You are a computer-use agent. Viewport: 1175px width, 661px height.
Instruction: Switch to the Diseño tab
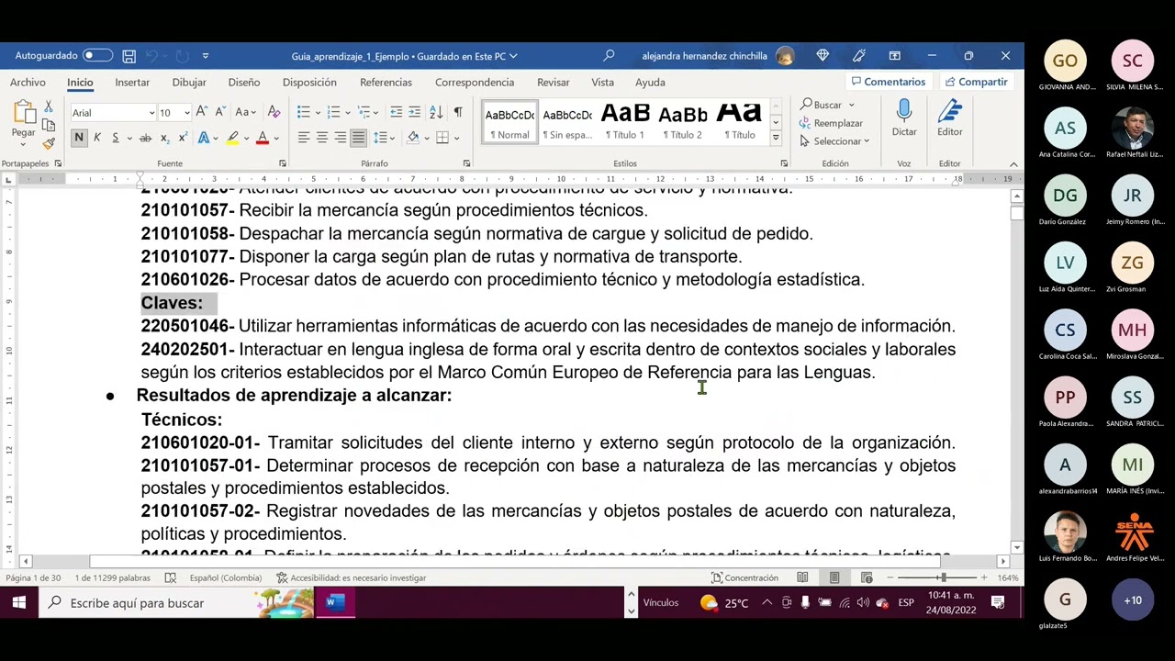tap(244, 82)
